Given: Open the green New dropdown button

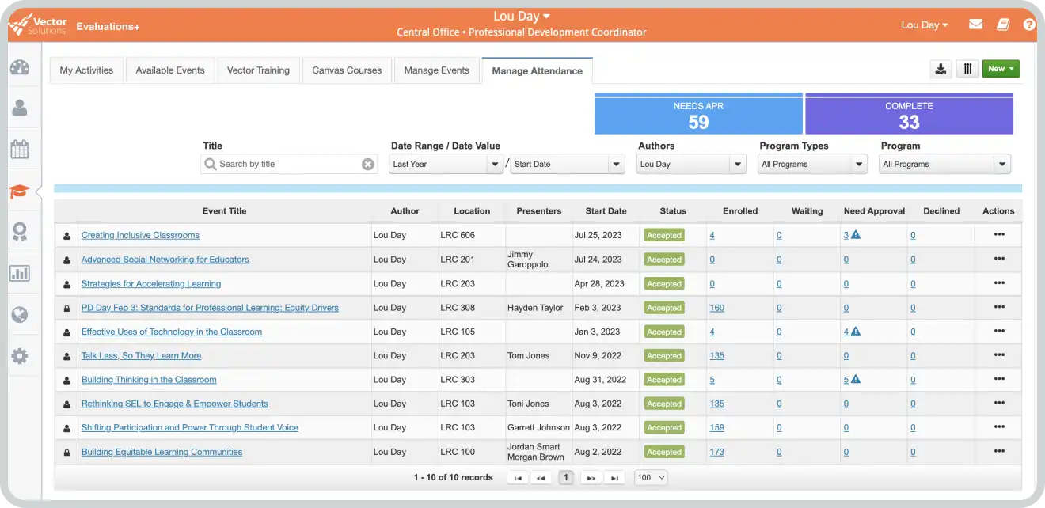Looking at the screenshot, I should (x=1001, y=69).
